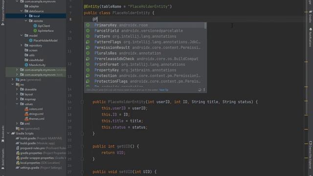Screen dimensions: 313x176
Task: Select java (generated) folder
Action: click(x=28, y=80)
